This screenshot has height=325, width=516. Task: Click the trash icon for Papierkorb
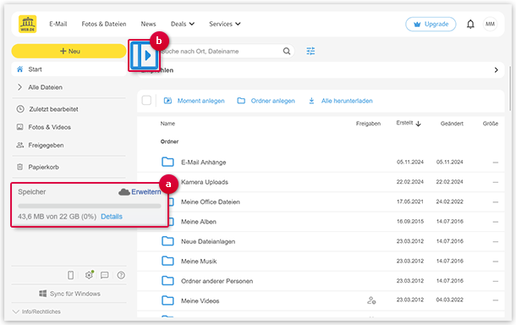20,167
